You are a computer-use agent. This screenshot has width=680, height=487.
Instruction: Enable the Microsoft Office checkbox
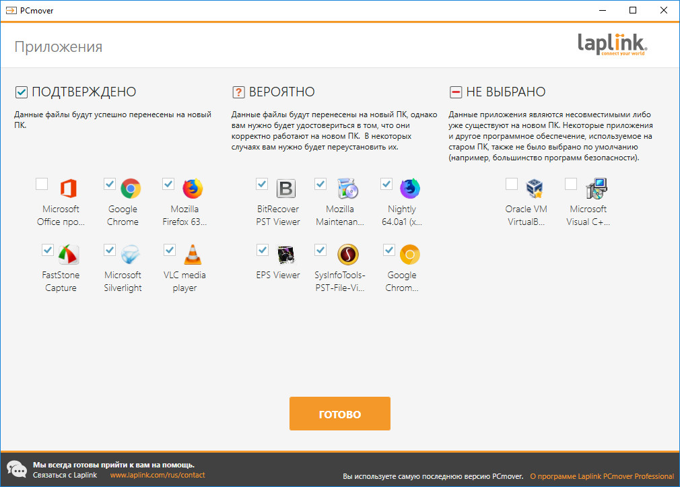[x=42, y=184]
